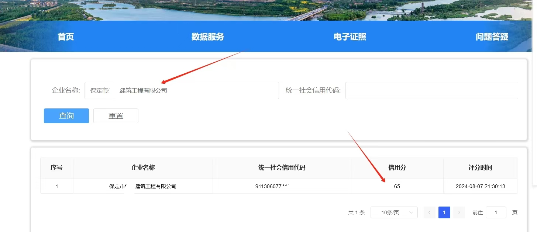
Task: Open 首页 in the navigation bar
Action: 66,37
